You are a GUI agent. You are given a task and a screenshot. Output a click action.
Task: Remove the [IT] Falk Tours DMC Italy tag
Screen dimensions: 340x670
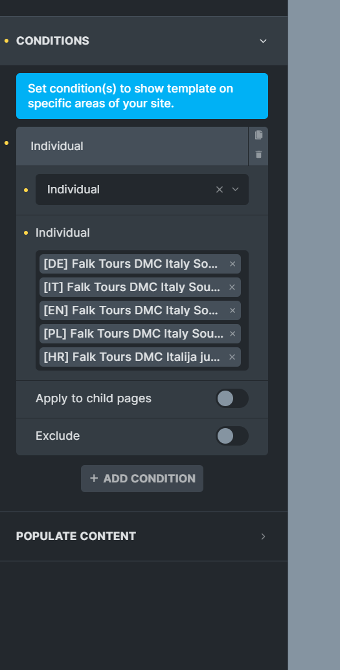[x=232, y=287]
